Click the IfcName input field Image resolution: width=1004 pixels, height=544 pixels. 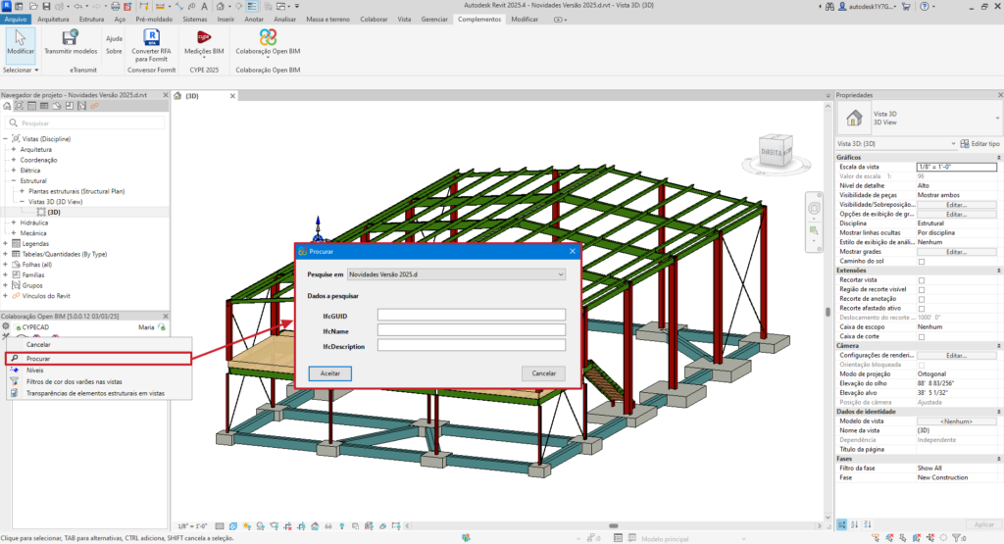(472, 330)
